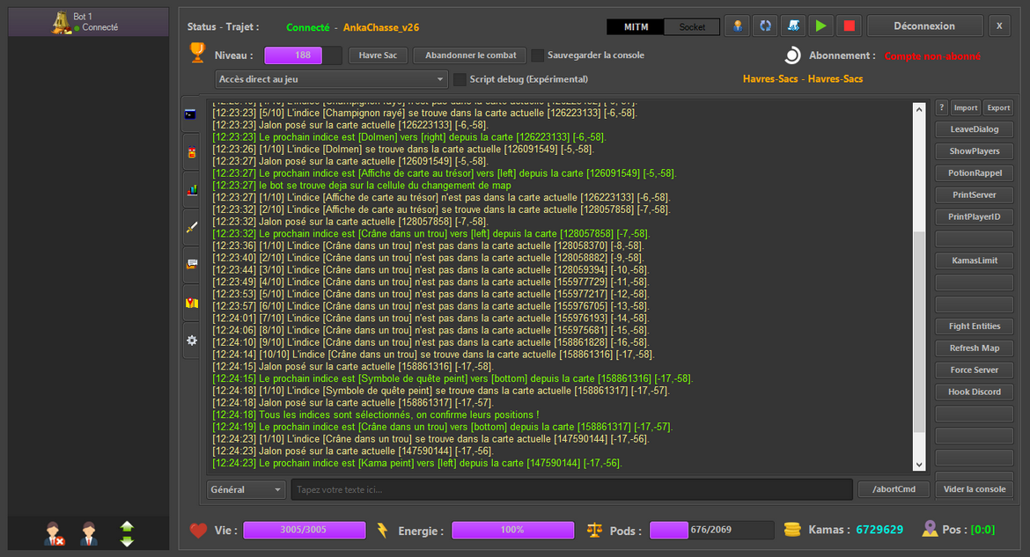Switch connection mode to Socket
Image resolution: width=1030 pixels, height=557 pixels.
coord(692,26)
